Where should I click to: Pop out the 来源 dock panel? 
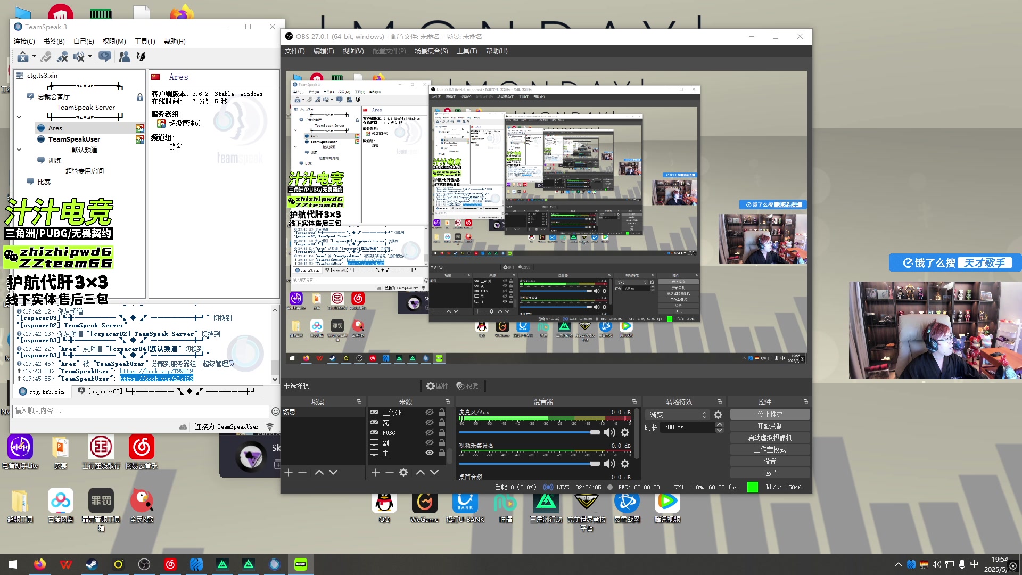click(x=448, y=401)
